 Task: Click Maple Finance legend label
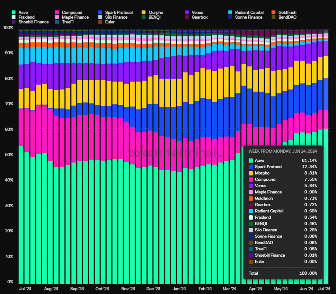click(x=75, y=17)
